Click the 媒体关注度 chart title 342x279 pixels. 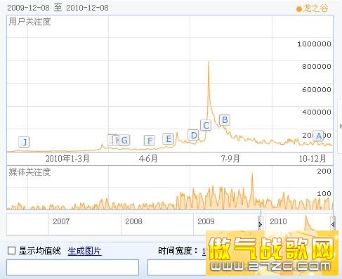click(x=29, y=172)
